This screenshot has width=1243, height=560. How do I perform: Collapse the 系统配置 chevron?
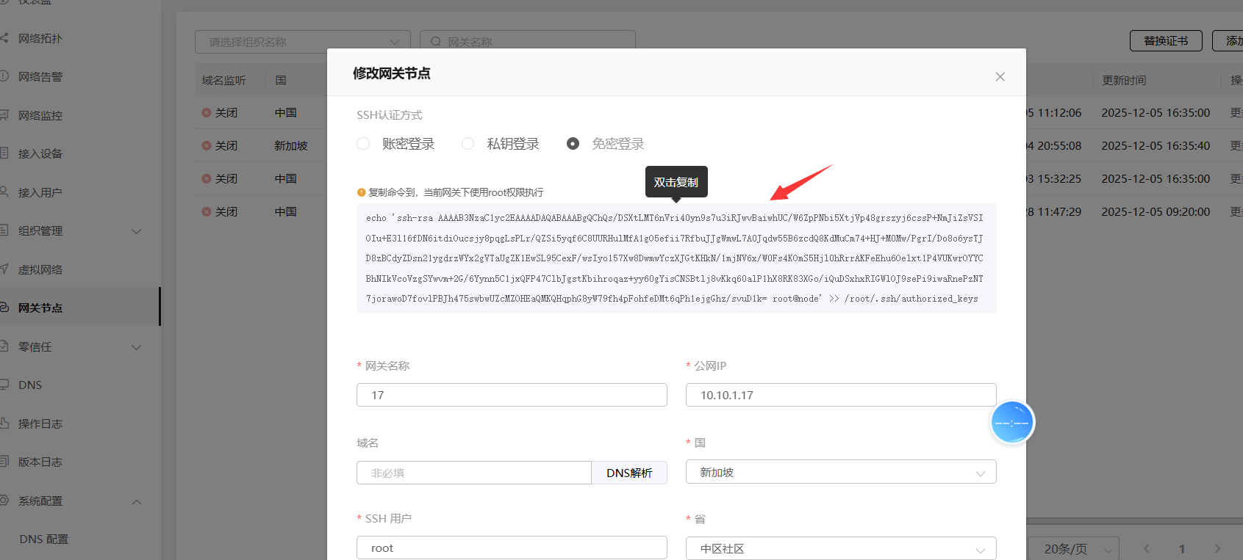tap(136, 501)
